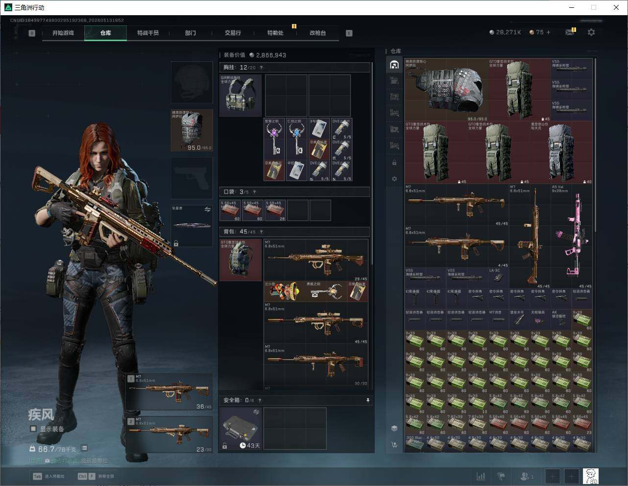Select the M7 rifle with 29/45 in the backpack
The image size is (628, 486).
[x=316, y=261]
